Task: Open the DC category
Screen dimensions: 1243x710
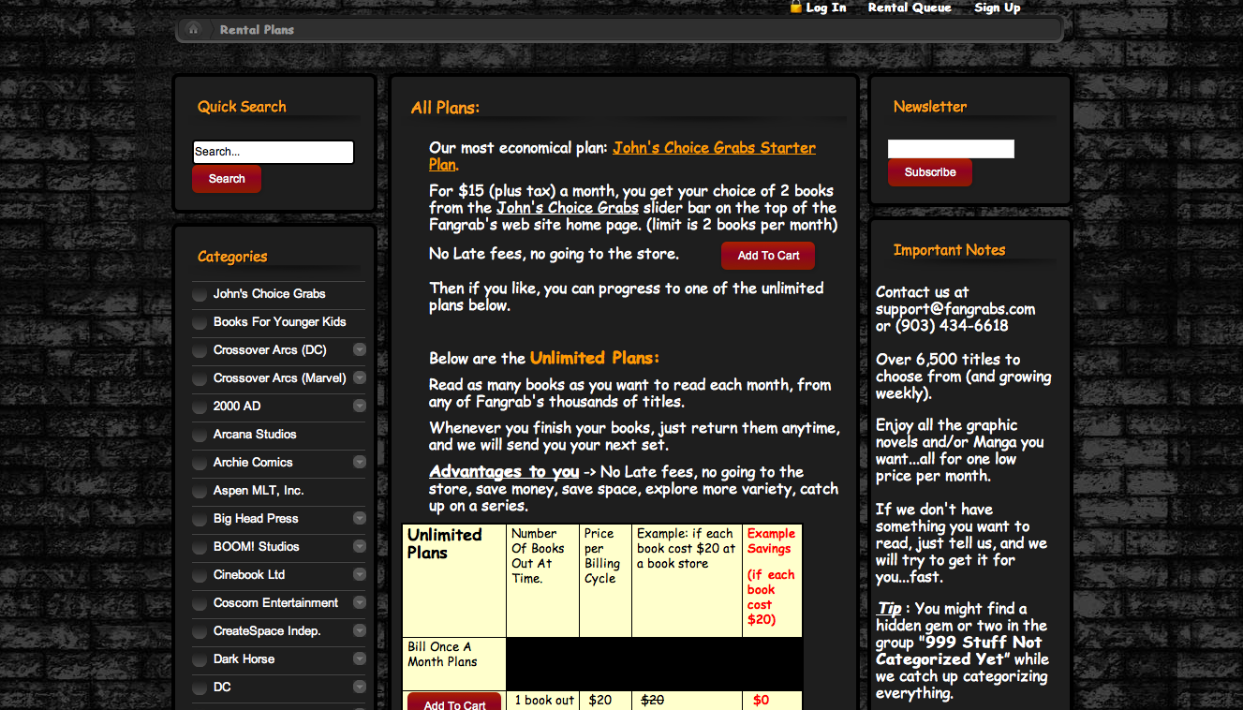Action: tap(222, 687)
